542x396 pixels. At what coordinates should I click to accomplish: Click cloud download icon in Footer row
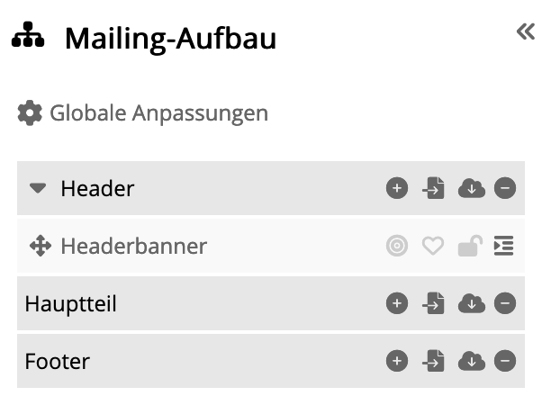472,361
